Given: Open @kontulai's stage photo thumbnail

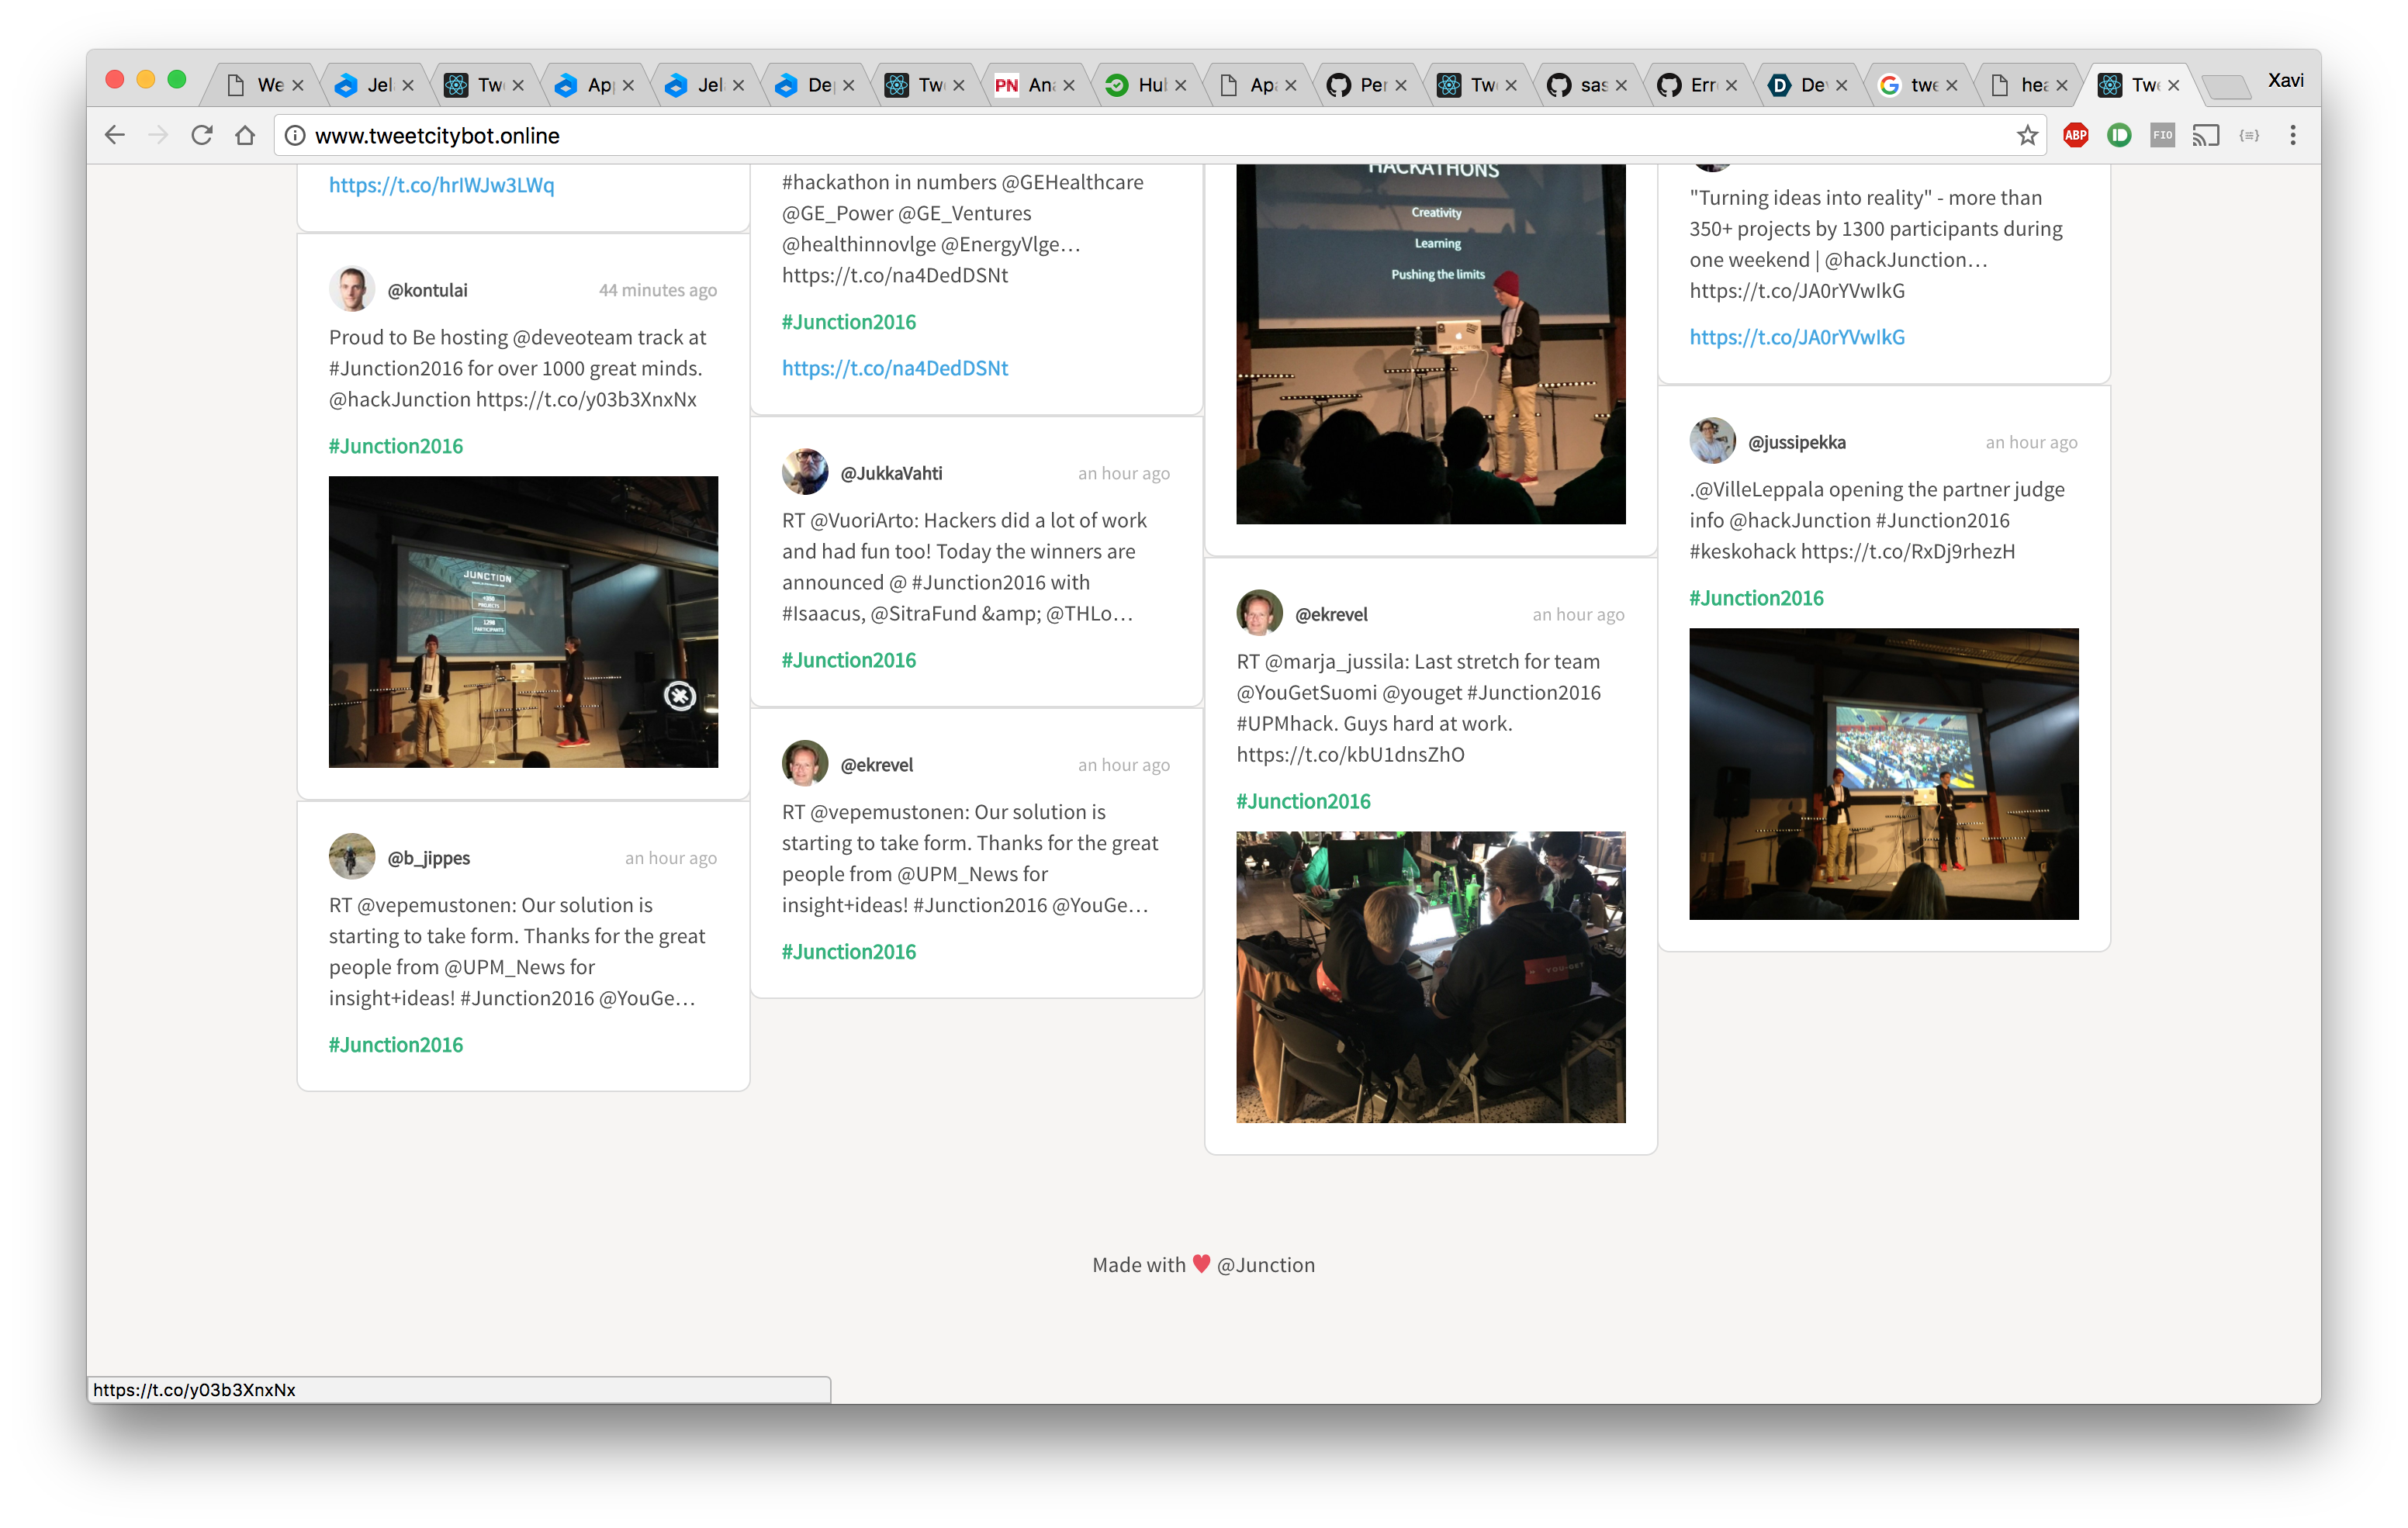Looking at the screenshot, I should pos(523,621).
